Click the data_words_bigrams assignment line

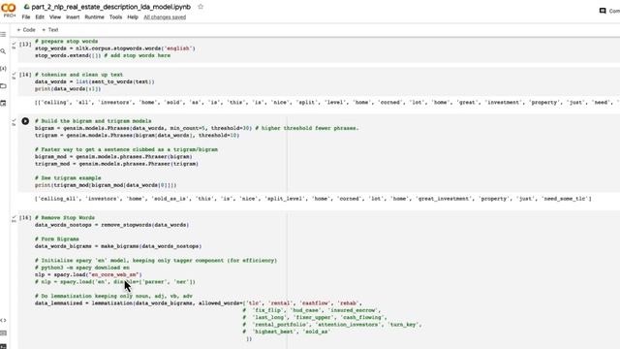pos(118,246)
